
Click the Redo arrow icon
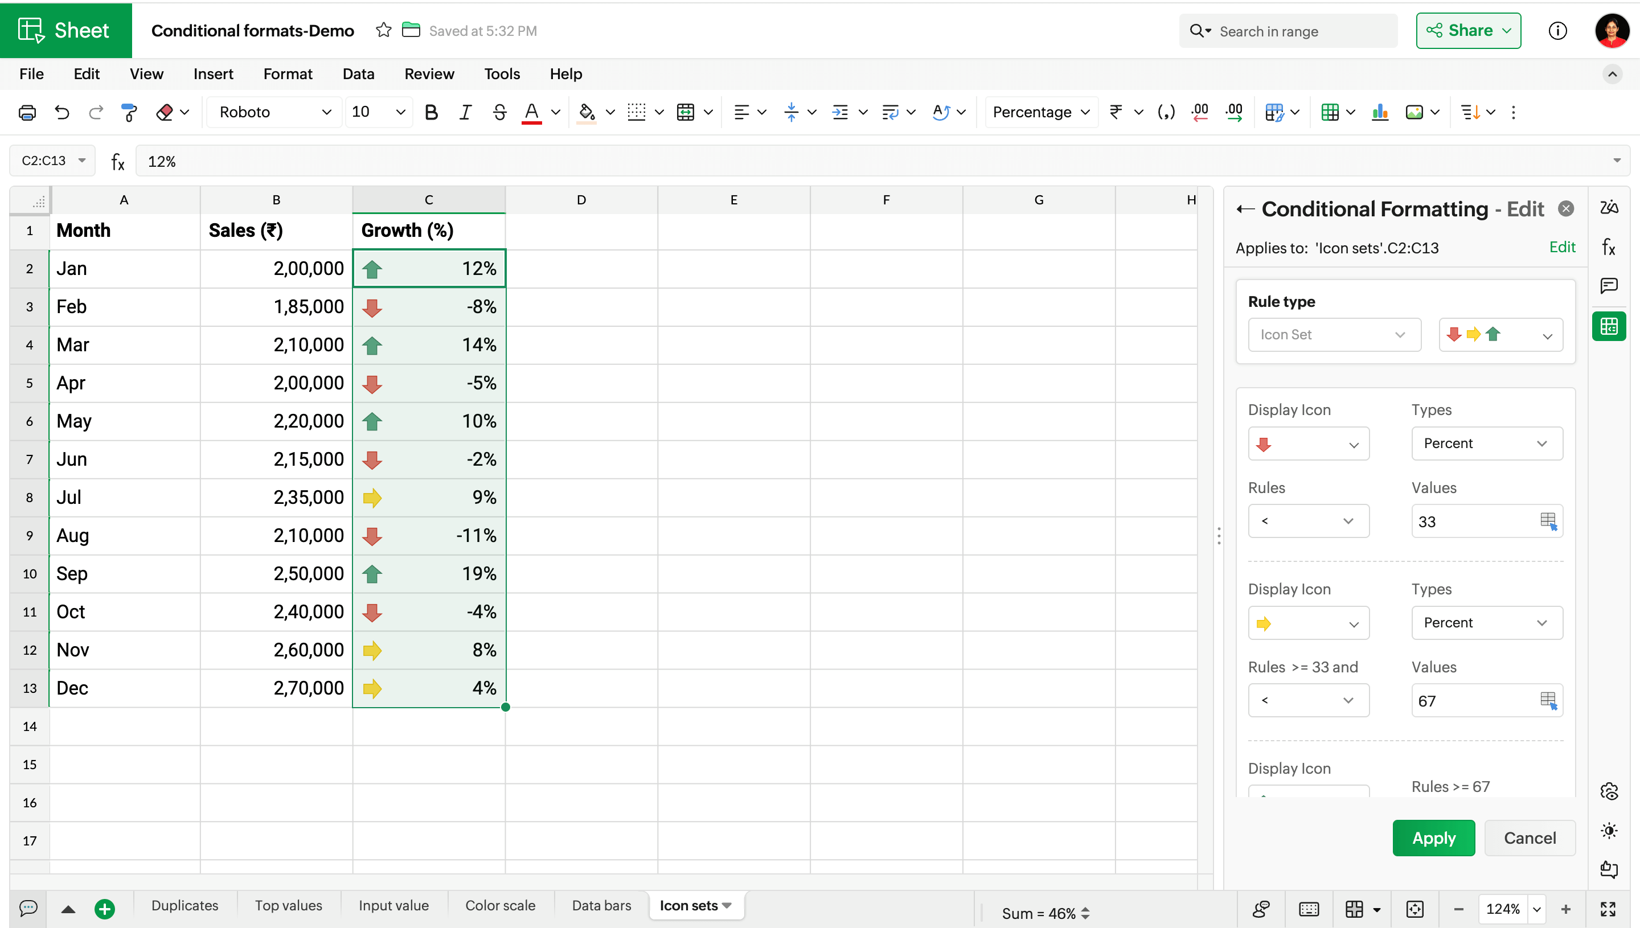pyautogui.click(x=96, y=112)
